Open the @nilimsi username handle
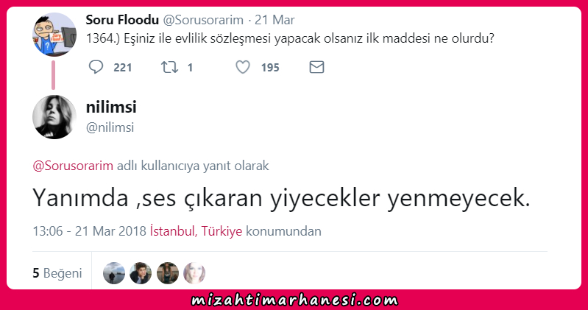 coord(110,127)
